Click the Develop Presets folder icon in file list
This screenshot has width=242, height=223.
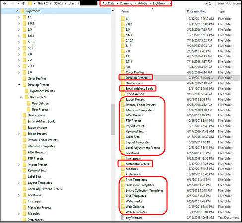(x=123, y=78)
